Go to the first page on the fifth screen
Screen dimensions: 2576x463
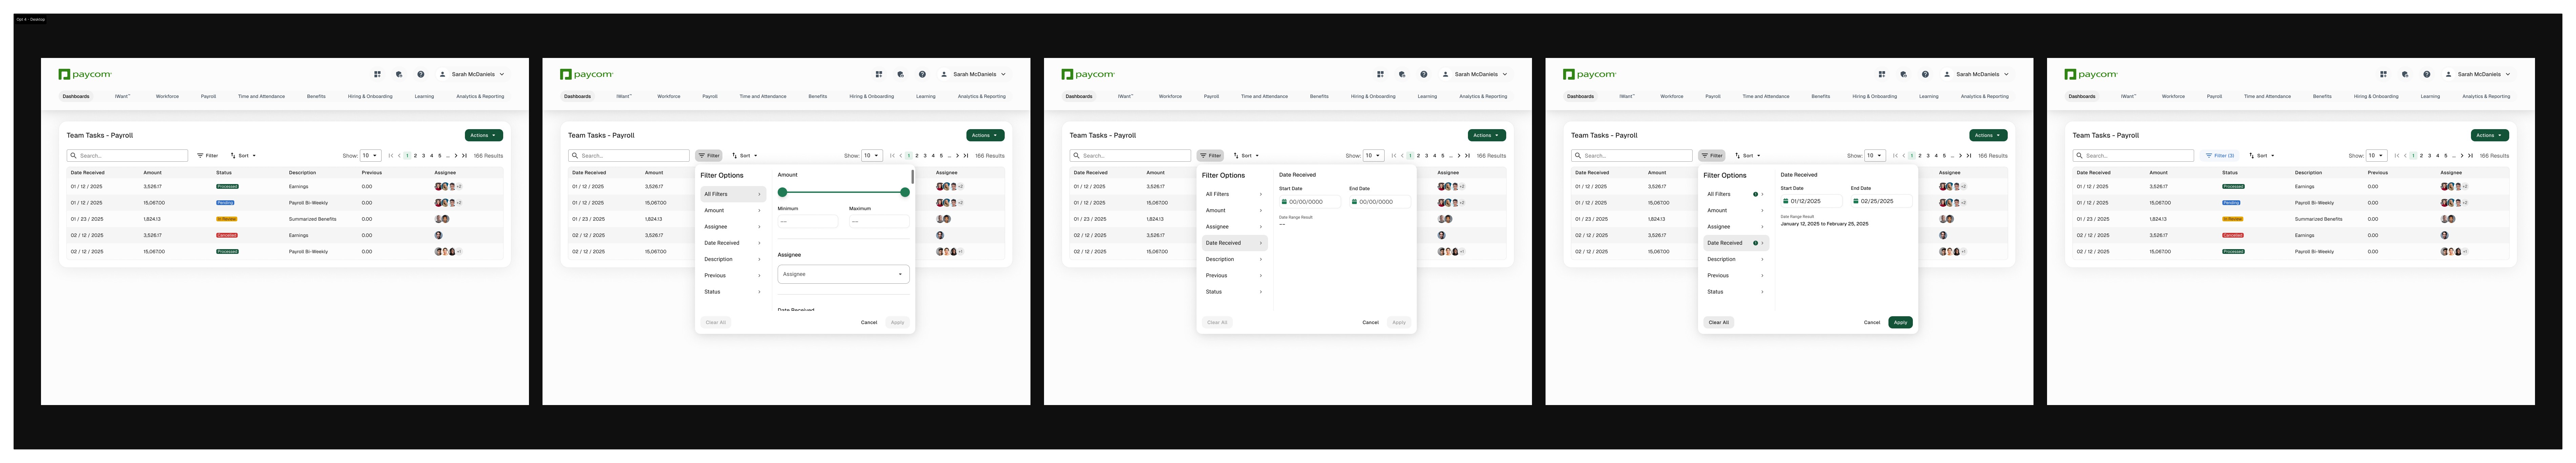pyautogui.click(x=2397, y=156)
